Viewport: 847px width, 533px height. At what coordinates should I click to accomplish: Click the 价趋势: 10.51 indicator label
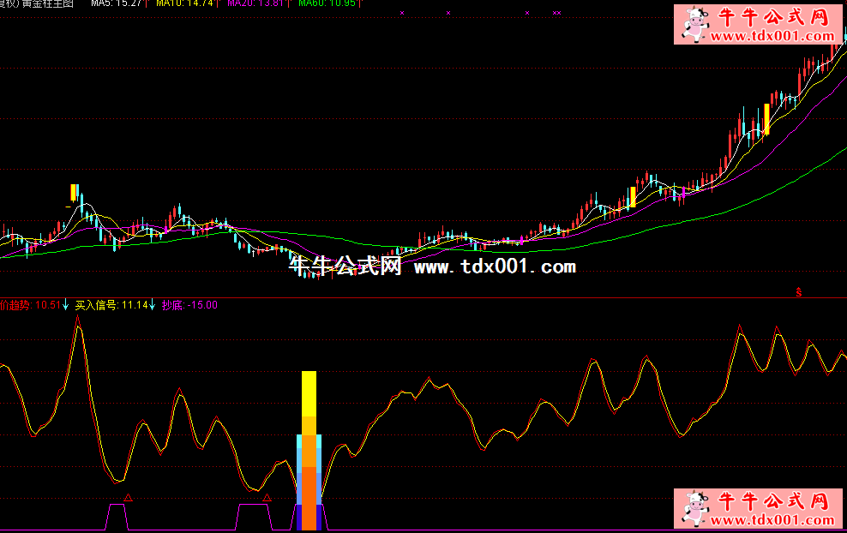click(x=30, y=305)
